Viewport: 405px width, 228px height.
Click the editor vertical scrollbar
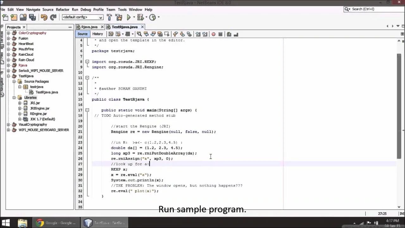click(x=399, y=106)
